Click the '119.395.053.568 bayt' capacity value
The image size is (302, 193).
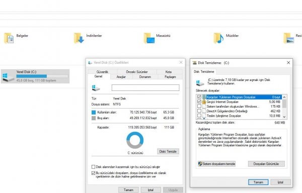(142, 128)
